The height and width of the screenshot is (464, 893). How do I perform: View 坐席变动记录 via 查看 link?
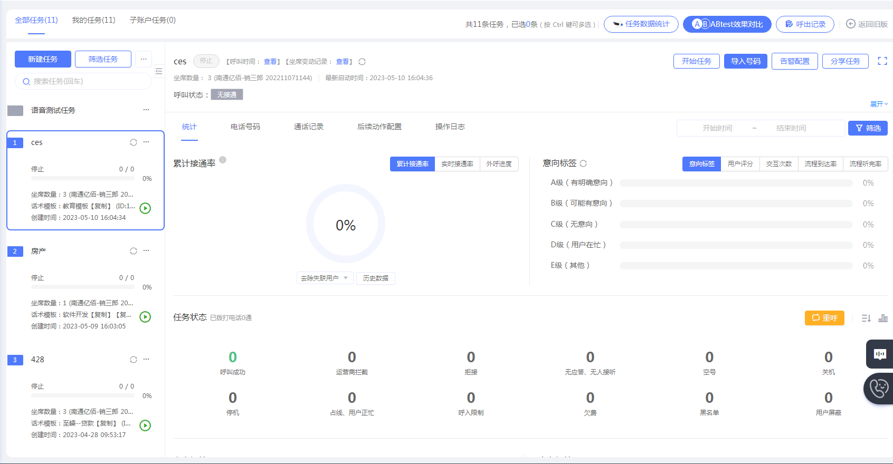343,62
